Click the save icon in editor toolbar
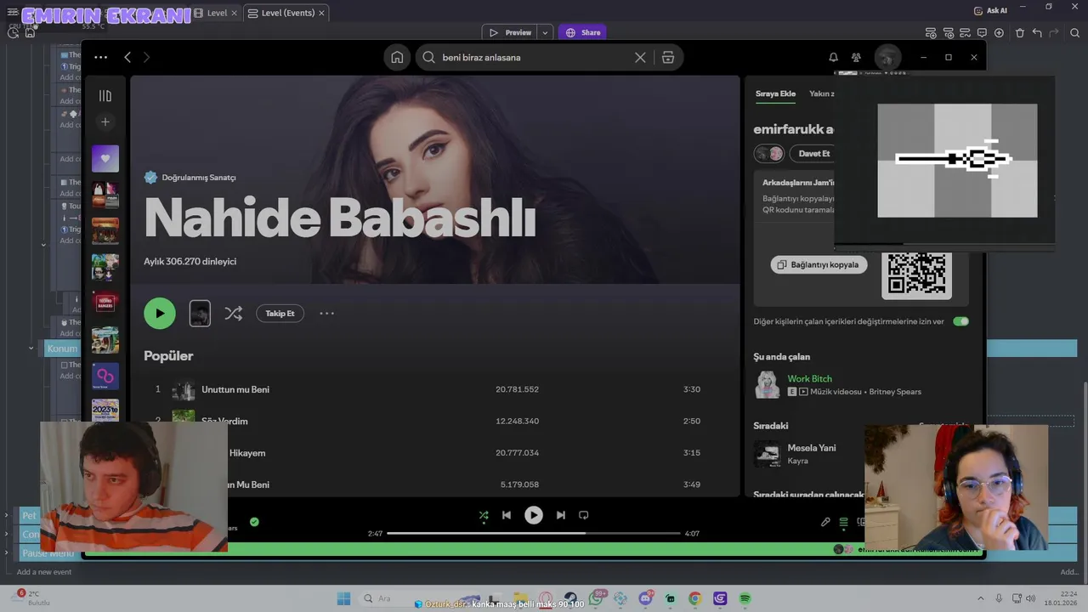Image resolution: width=1088 pixels, height=612 pixels. click(30, 32)
